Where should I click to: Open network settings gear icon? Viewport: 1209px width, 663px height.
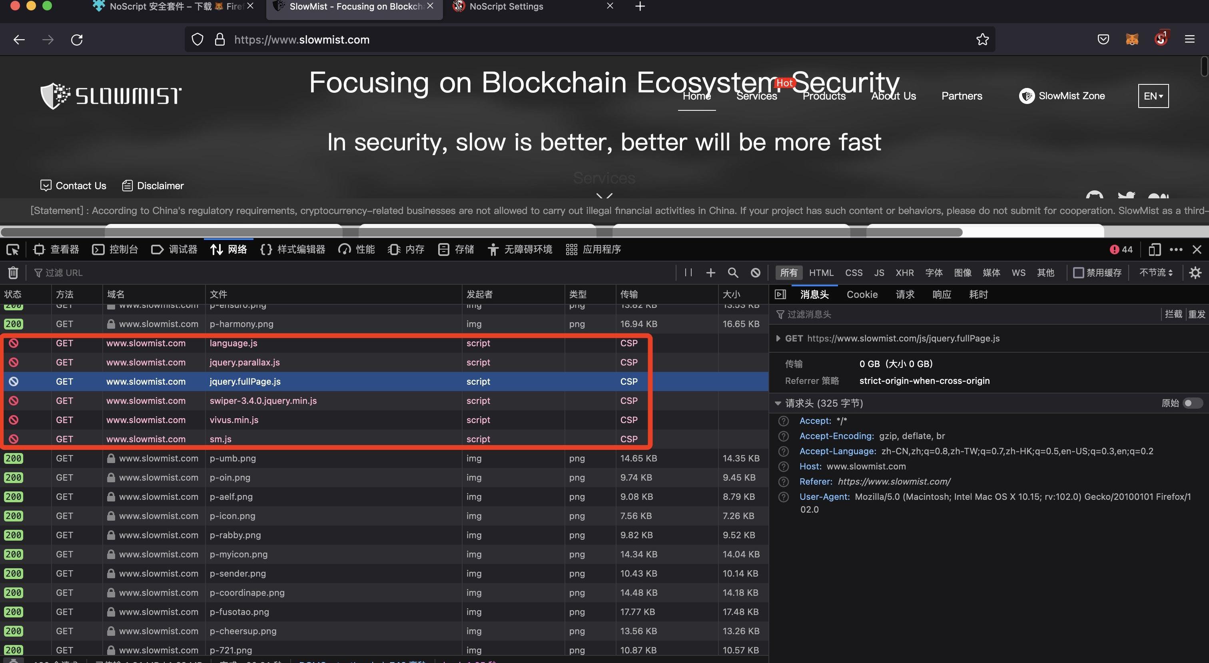[x=1195, y=273]
